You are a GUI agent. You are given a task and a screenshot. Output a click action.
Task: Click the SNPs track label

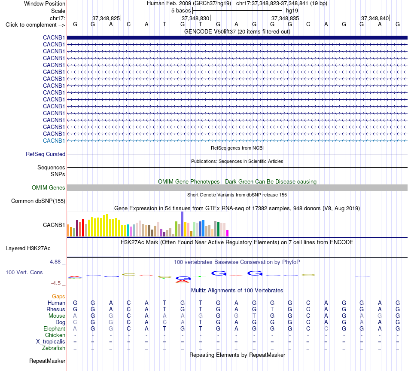point(58,174)
